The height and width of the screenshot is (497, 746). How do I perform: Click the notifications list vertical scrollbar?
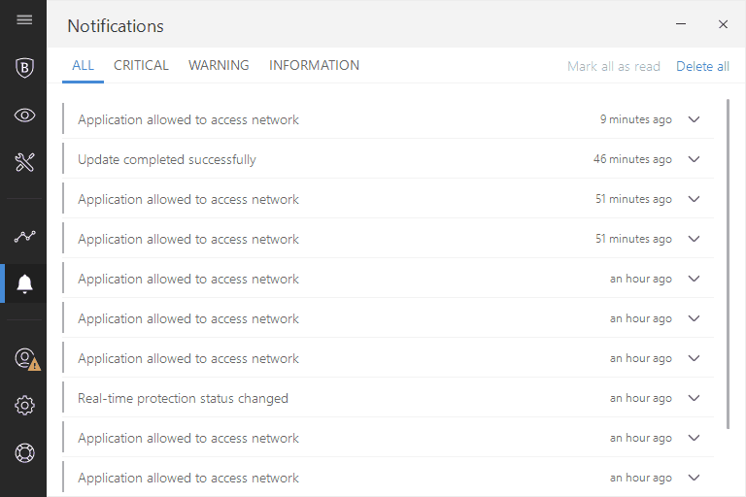click(729, 262)
